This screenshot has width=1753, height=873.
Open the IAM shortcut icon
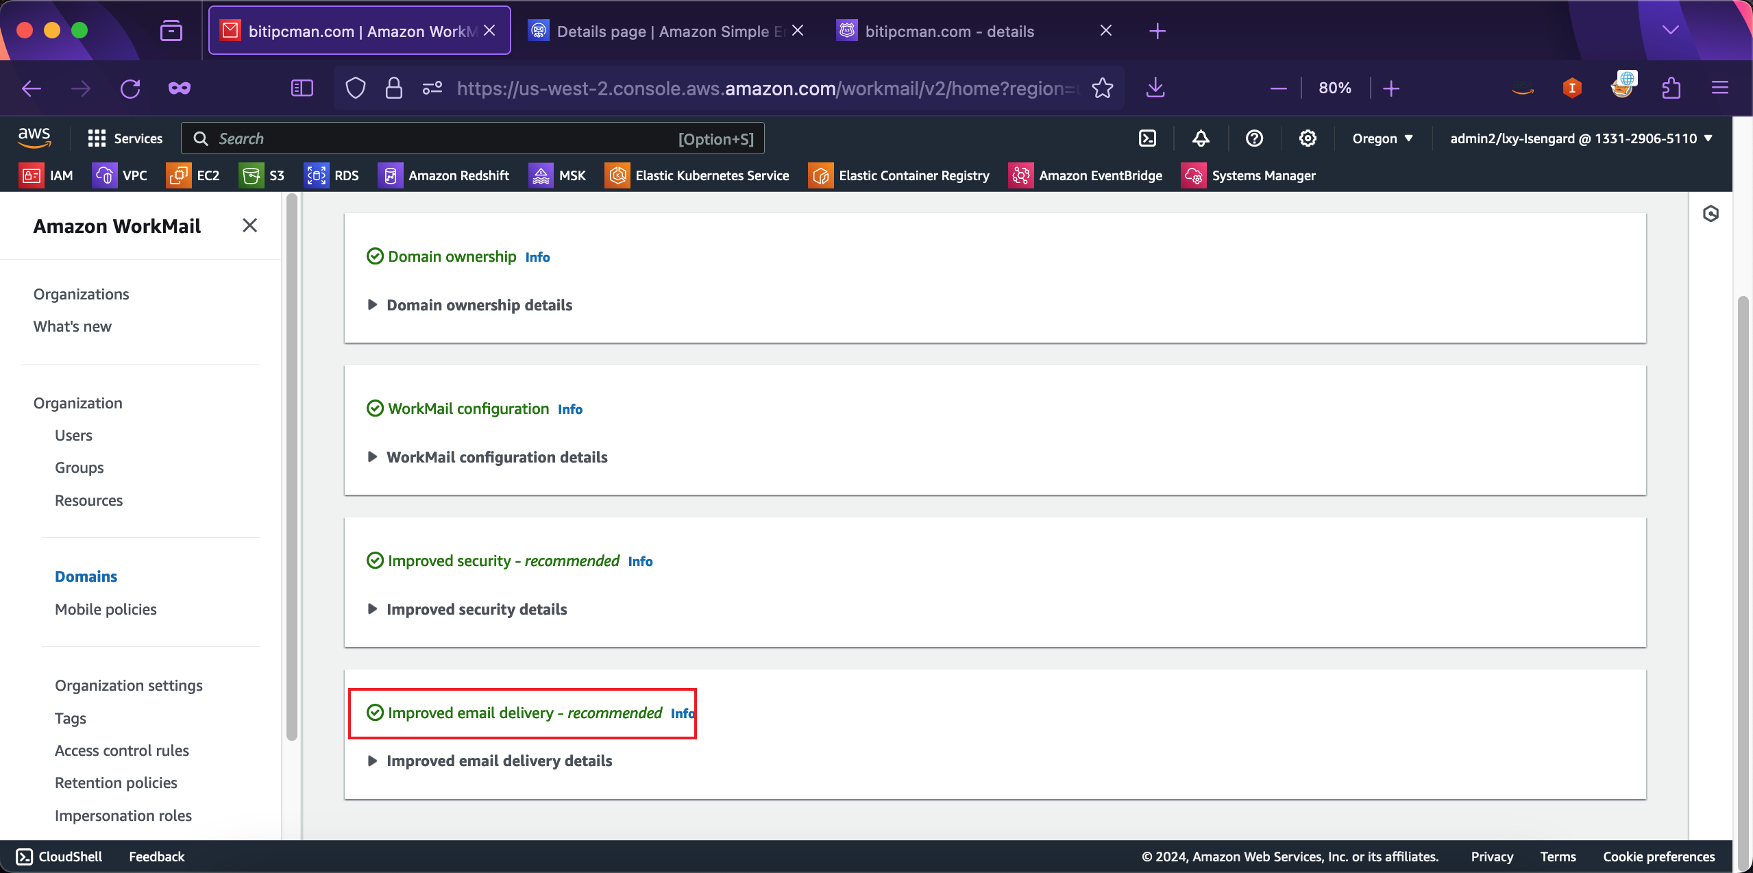click(x=32, y=175)
